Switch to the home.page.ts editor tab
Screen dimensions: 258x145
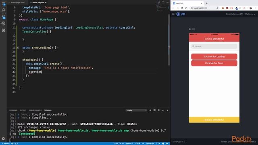(x=38, y=2)
